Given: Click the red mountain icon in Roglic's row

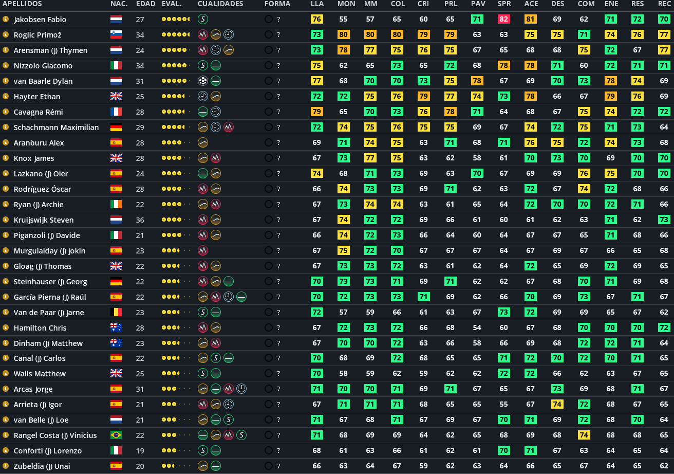Looking at the screenshot, I should pyautogui.click(x=203, y=35).
